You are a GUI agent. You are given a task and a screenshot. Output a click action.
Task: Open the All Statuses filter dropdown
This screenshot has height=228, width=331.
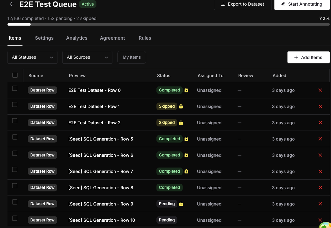[32, 57]
